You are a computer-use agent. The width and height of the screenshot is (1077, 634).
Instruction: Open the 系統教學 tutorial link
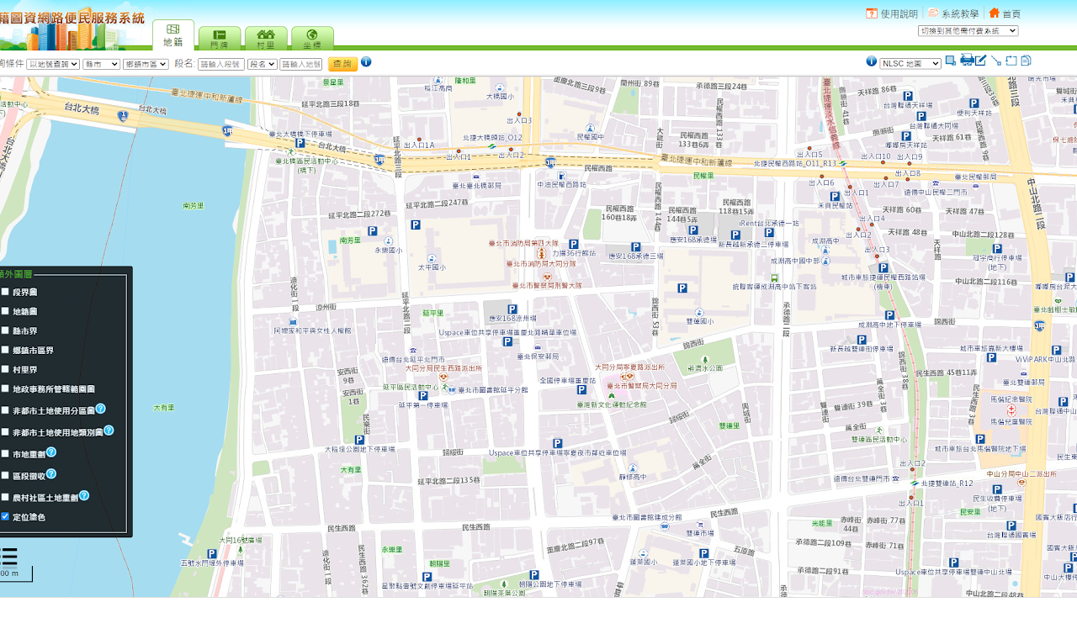(x=960, y=14)
